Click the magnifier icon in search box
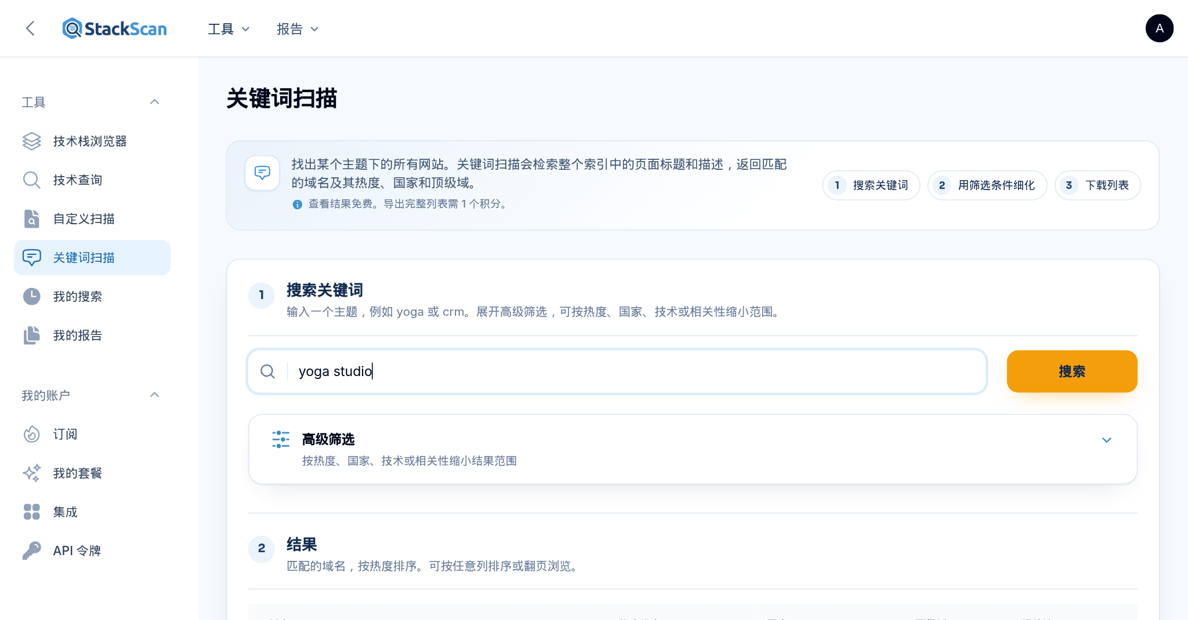This screenshot has width=1188, height=620. click(267, 371)
